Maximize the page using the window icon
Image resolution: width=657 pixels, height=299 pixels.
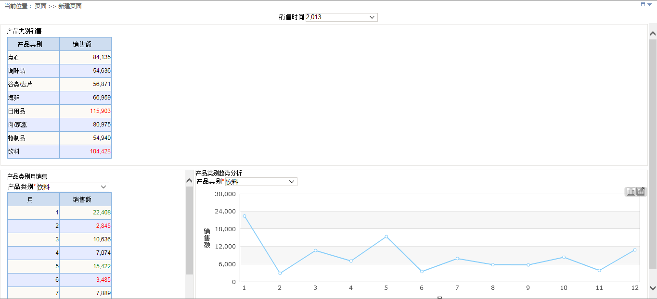pos(643,4)
